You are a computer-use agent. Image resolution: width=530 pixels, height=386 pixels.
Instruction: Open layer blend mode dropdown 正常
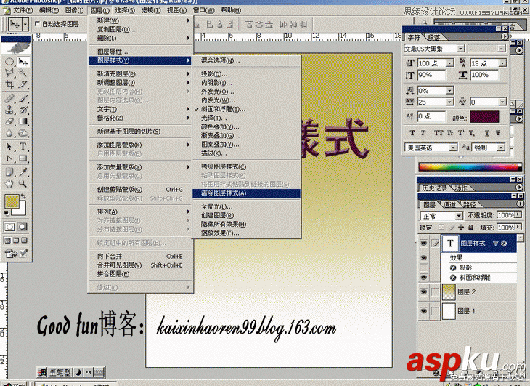[458, 215]
